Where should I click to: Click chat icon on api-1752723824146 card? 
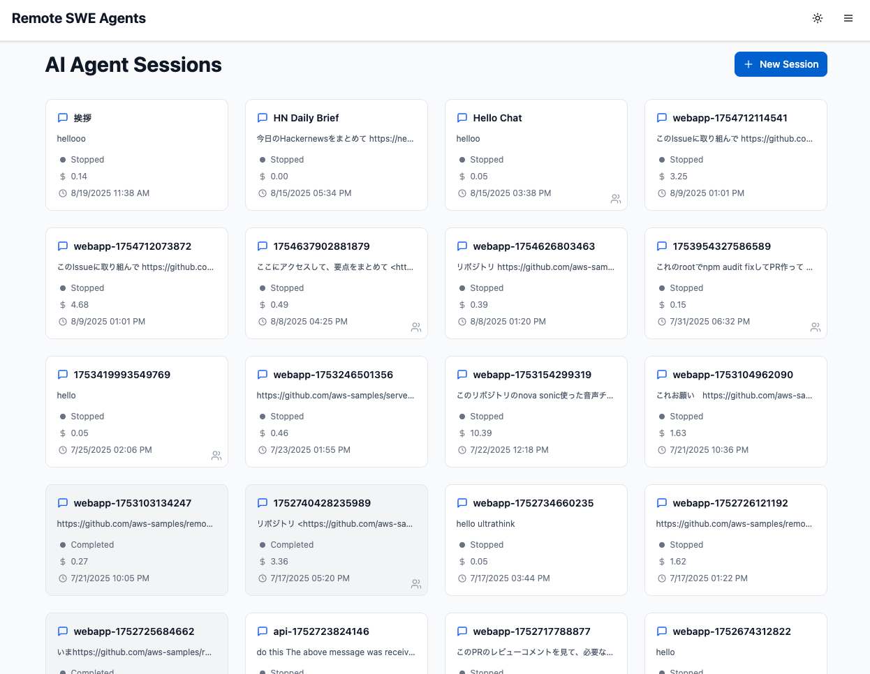[263, 631]
